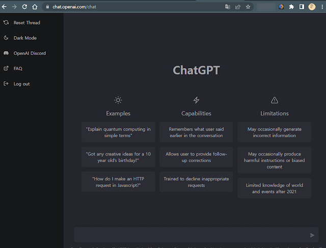Screen dimensions: 326x248
Task: Open the OpenAI Discord link
Action: pos(30,53)
